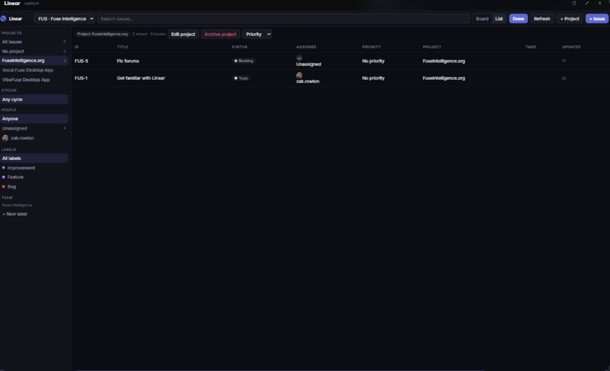
Task: Click Fuse Intelligence team entry in sidebar
Action: [x=17, y=205]
